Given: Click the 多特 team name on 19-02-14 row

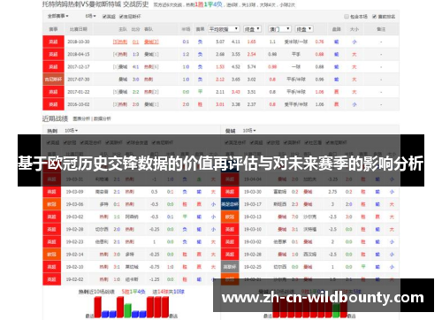Looking at the screenshot, I should (130, 254).
